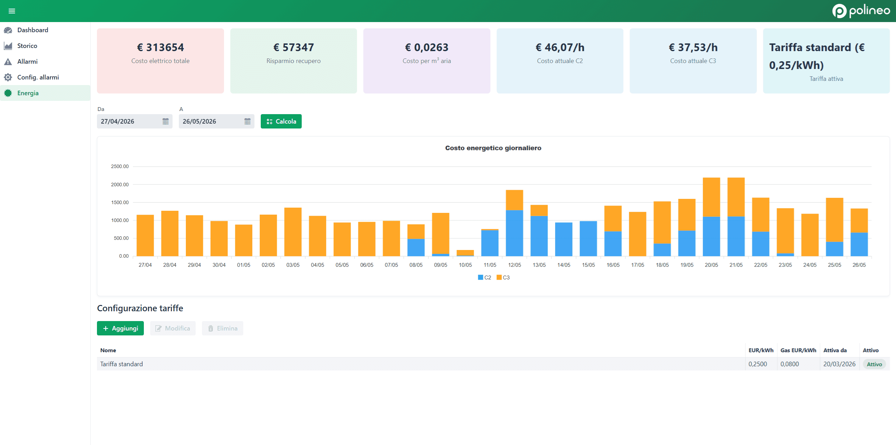Click the Da date field 27/04/2026
The image size is (896, 445).
click(135, 121)
